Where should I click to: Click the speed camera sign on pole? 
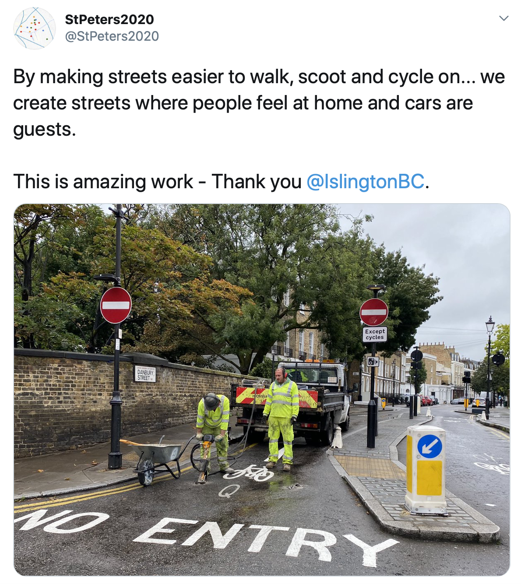click(373, 362)
